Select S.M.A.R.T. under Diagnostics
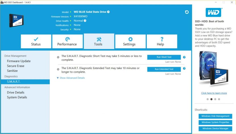This screenshot has width=236, height=134. (25, 82)
